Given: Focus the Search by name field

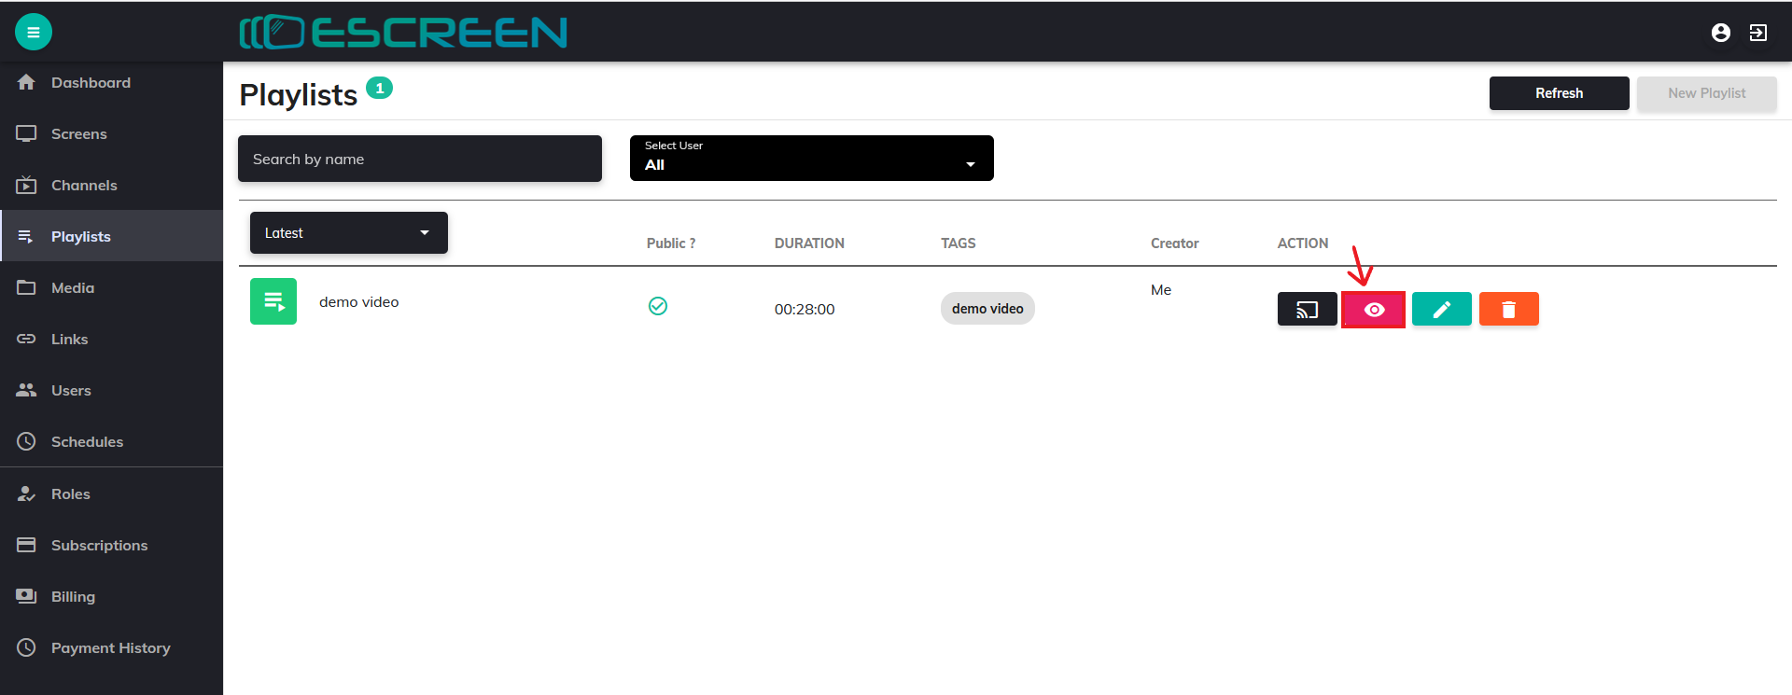Looking at the screenshot, I should point(419,160).
